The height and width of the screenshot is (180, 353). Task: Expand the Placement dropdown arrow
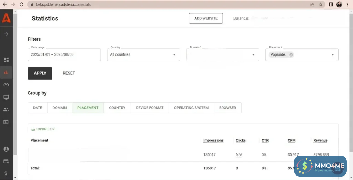click(x=333, y=55)
